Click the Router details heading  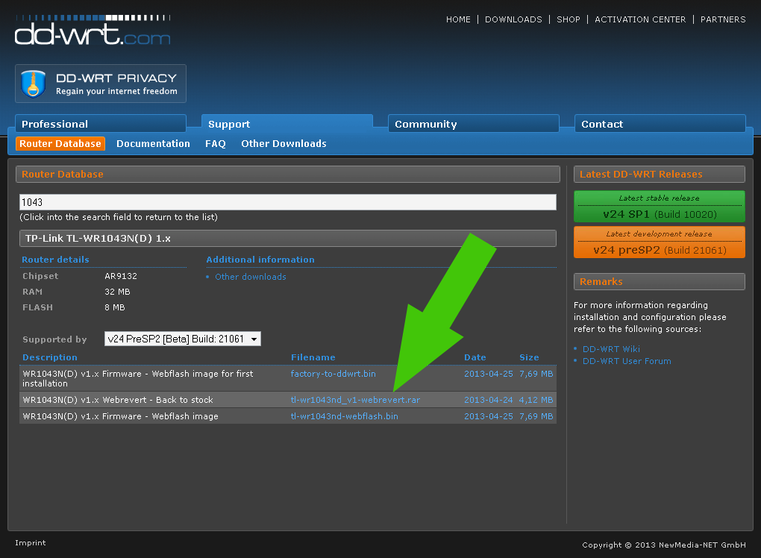[x=55, y=260]
